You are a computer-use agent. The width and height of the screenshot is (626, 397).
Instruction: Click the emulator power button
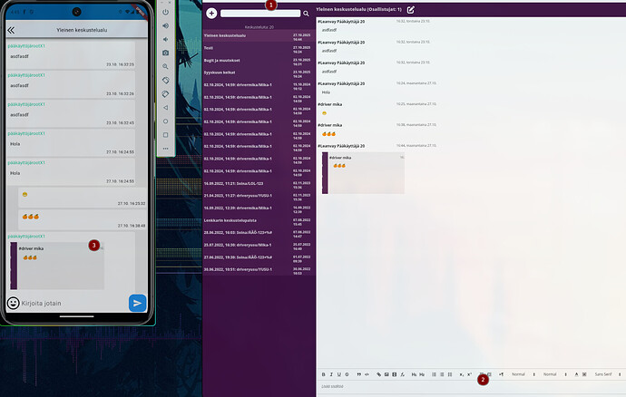(x=165, y=12)
